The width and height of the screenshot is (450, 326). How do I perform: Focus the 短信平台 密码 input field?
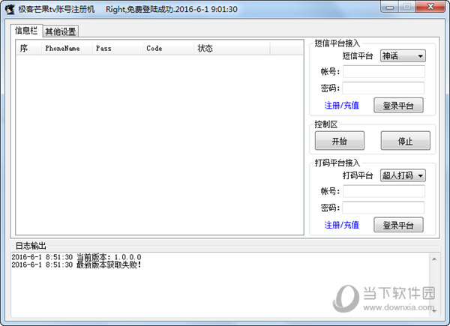[x=383, y=88]
